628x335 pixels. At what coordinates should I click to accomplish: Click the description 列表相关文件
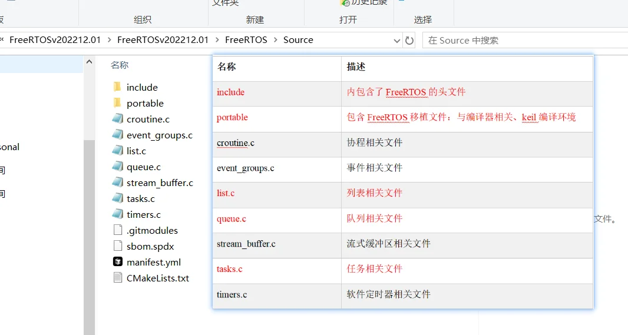click(x=375, y=193)
